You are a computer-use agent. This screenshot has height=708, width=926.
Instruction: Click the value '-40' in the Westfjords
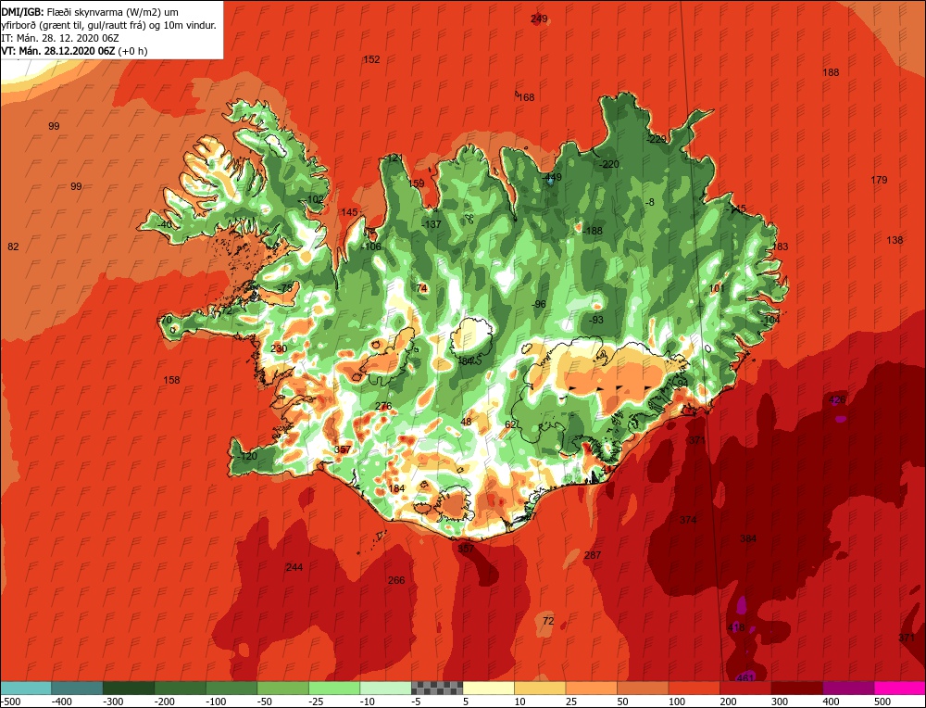[164, 224]
